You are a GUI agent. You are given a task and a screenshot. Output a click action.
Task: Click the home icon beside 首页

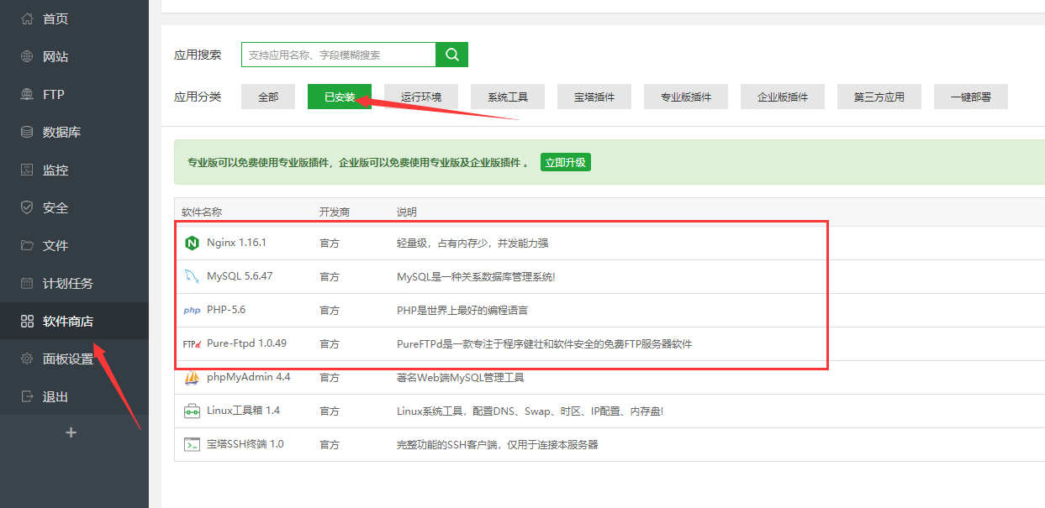(x=27, y=18)
